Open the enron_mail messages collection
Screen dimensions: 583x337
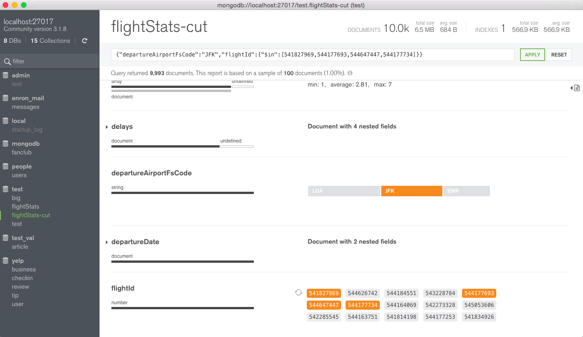tap(26, 107)
